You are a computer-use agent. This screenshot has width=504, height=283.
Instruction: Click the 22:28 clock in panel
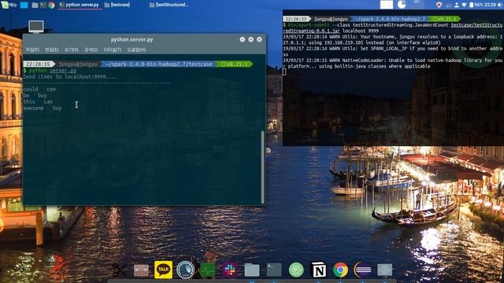(x=490, y=5)
